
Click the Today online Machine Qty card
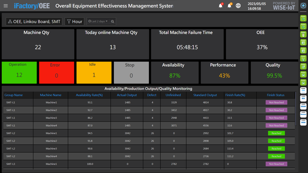pos(113,44)
